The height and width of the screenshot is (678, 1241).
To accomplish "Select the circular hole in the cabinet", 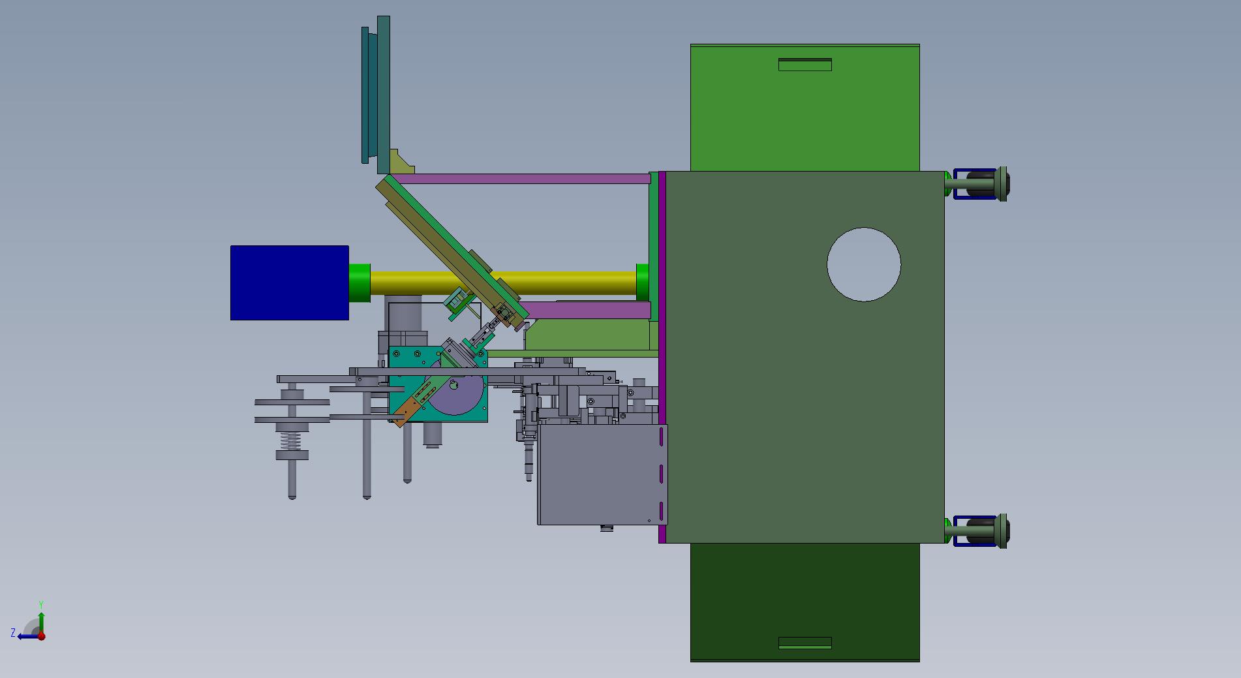I will tap(864, 264).
